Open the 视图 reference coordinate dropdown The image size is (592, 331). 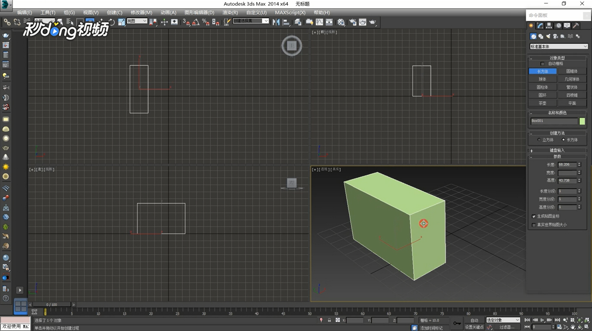pos(137,21)
